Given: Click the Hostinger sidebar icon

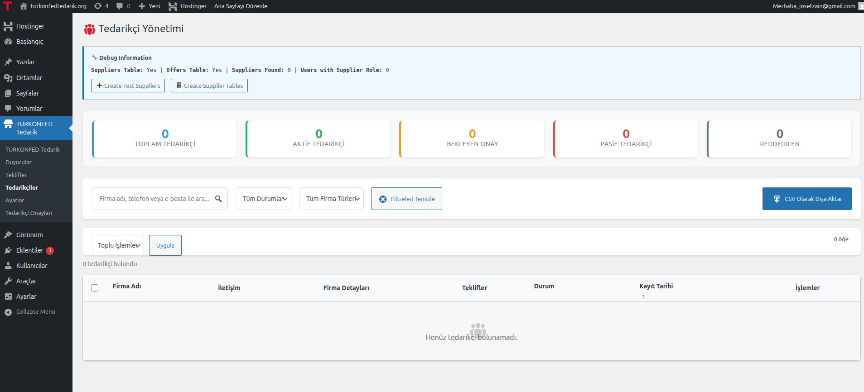Looking at the screenshot, I should (8, 26).
